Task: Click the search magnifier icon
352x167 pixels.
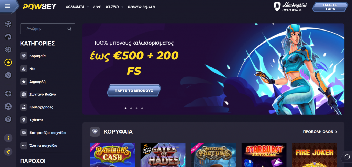Action: pos(69,29)
